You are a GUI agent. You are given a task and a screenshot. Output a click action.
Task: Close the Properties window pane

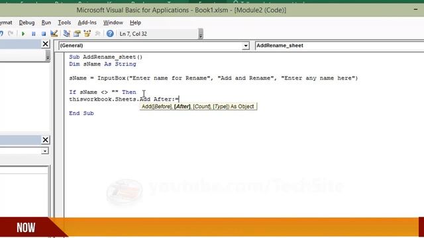click(46, 139)
